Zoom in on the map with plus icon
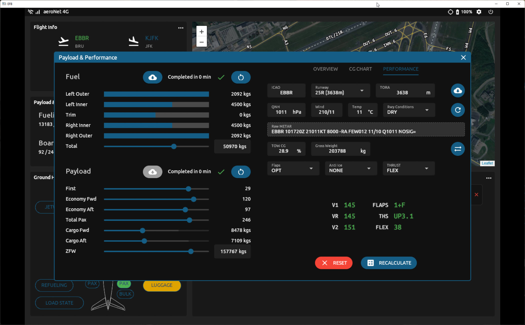 click(x=202, y=31)
